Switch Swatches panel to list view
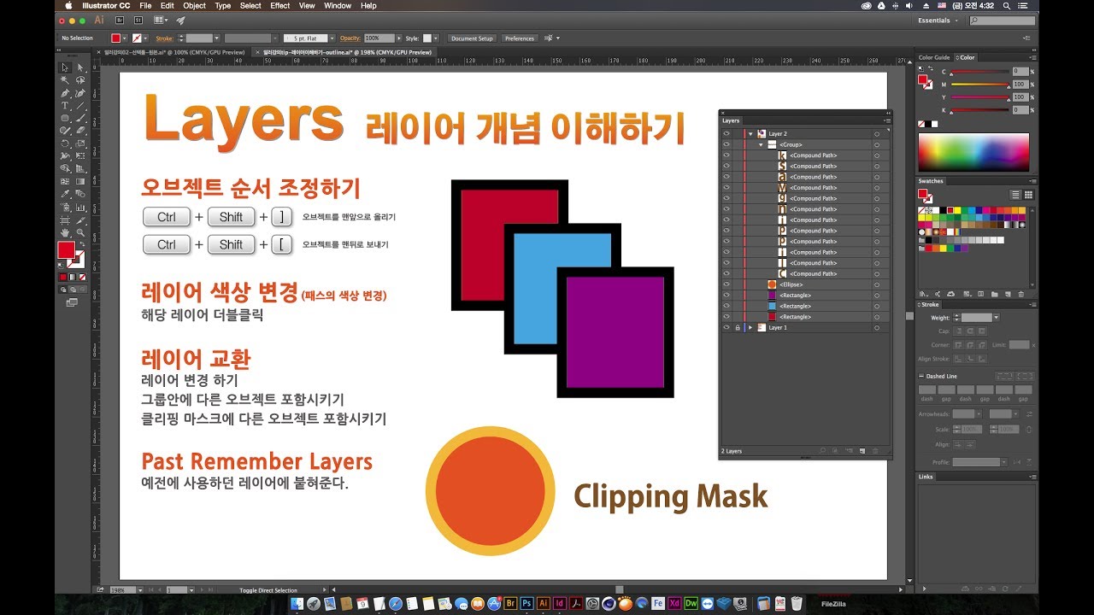 (x=1015, y=195)
